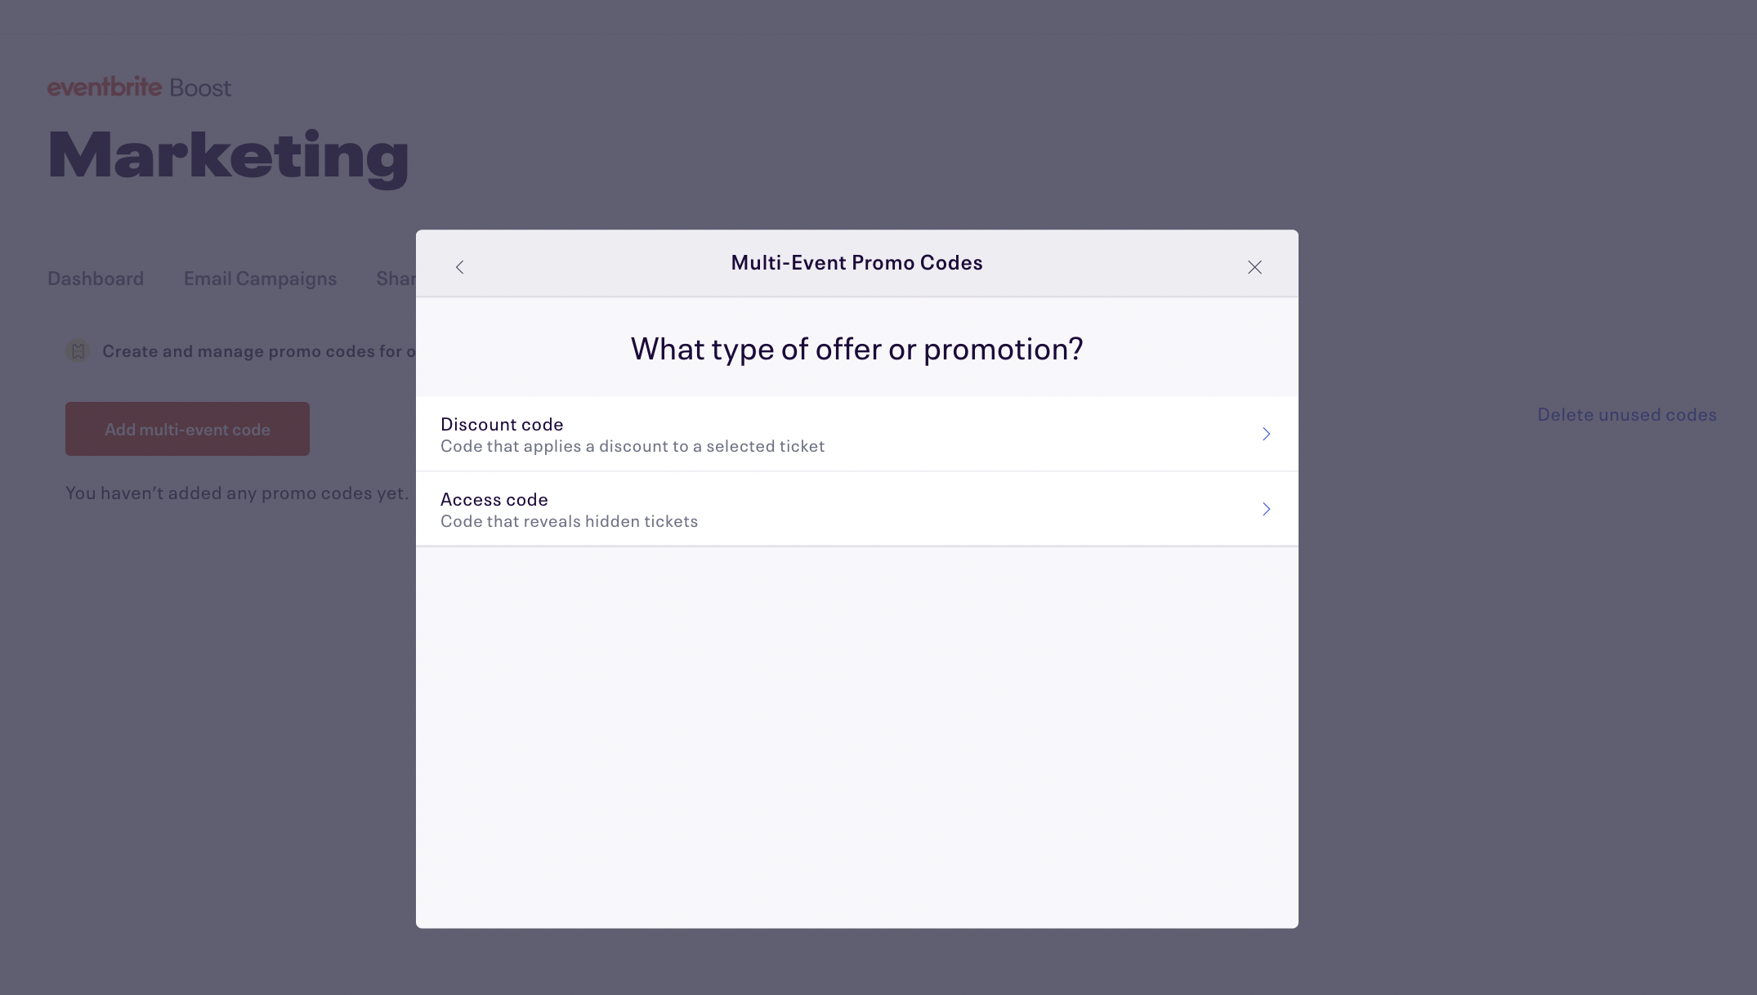Click the chevron beside Access code
The image size is (1757, 995).
pyautogui.click(x=1266, y=509)
